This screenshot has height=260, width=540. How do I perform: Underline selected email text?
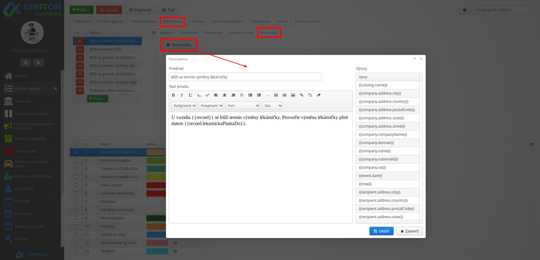click(x=190, y=95)
